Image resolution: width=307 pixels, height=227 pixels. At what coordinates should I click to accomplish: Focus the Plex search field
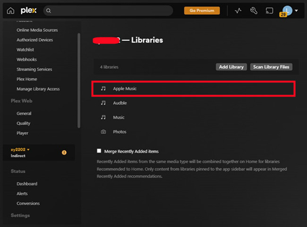pyautogui.click(x=108, y=11)
